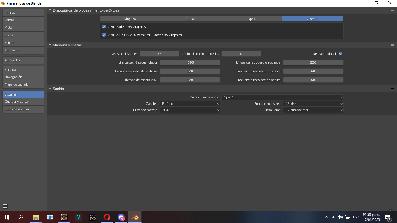397x223 pixels.
Task: Click Frecuencia recolección basura field beside VBO row
Action: pyautogui.click(x=313, y=80)
